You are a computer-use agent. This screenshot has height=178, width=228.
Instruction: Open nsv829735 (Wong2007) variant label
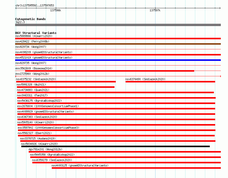(31, 63)
